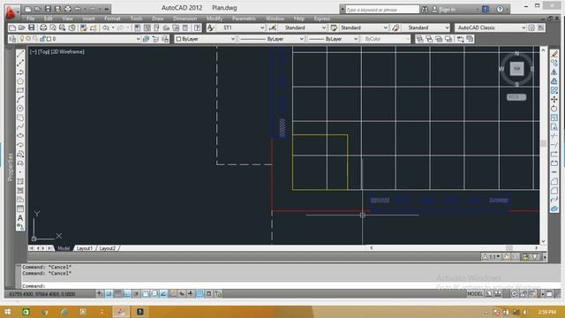Image resolution: width=565 pixels, height=318 pixels.
Task: Switch to the Layout2 tab
Action: (108, 248)
